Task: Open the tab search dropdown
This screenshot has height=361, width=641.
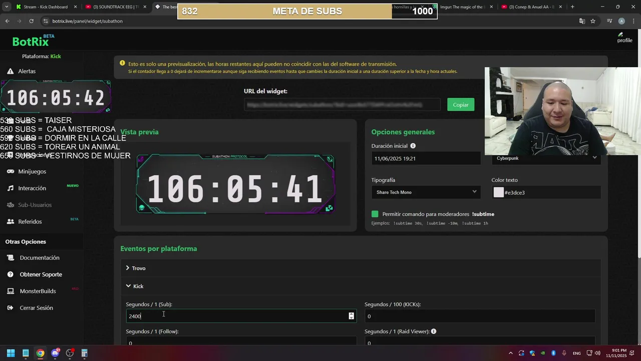Action: pos(7,7)
